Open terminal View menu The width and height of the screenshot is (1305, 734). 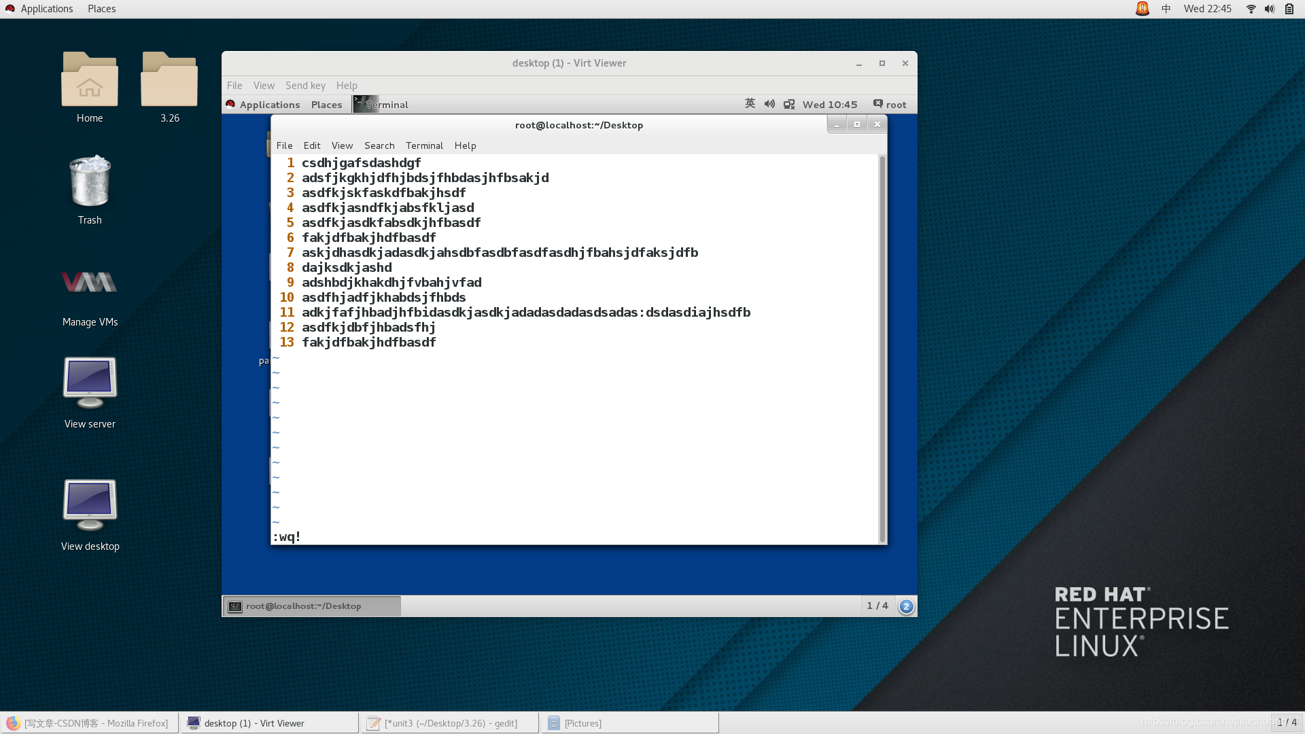click(x=342, y=145)
